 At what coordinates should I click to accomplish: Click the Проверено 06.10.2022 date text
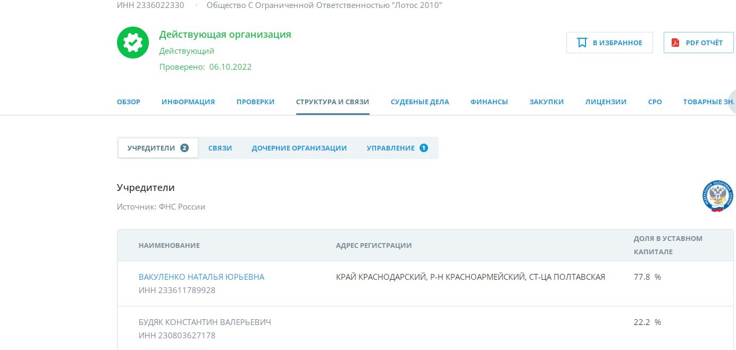coord(205,67)
